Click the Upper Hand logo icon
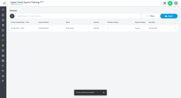Viewport: 181px width, 98px height. pyautogui.click(x=4, y=3)
